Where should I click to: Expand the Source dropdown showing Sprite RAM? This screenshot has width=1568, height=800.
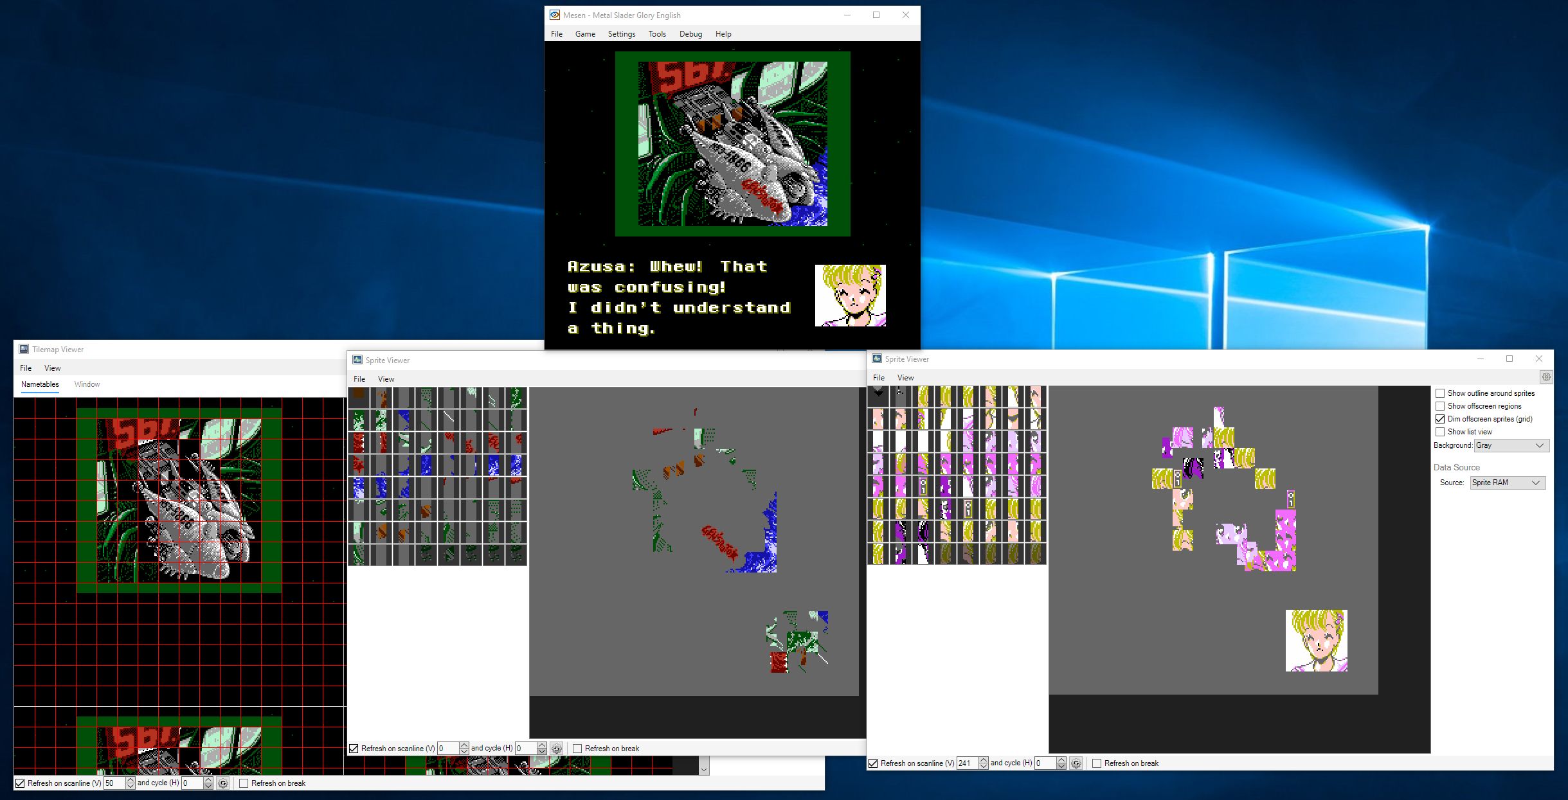pos(1508,483)
